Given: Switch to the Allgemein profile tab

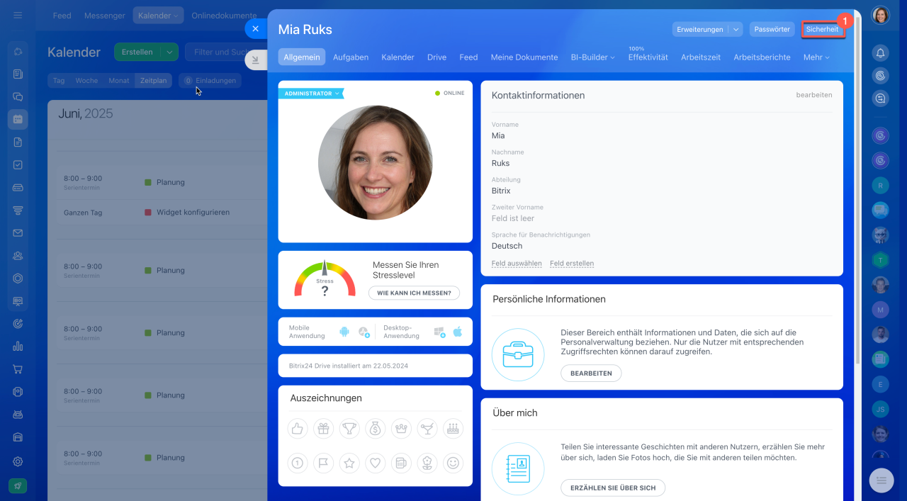Looking at the screenshot, I should (x=302, y=57).
